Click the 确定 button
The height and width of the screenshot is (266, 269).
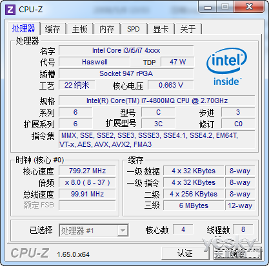(x=237, y=254)
